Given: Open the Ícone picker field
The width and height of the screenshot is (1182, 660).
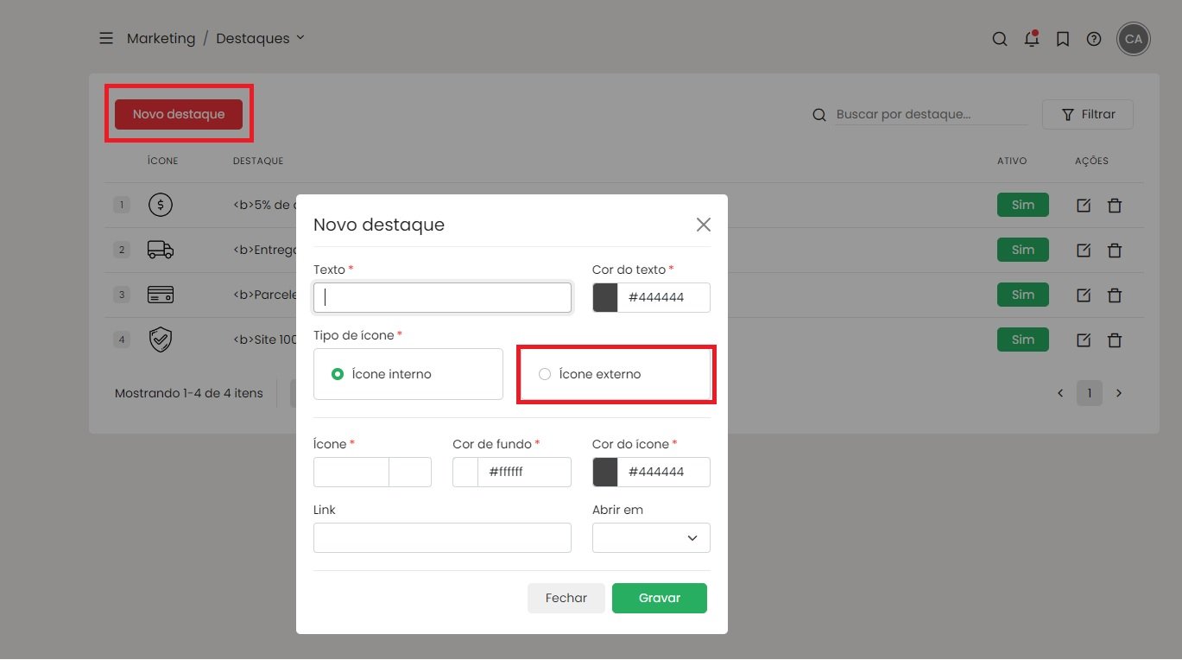Looking at the screenshot, I should pyautogui.click(x=372, y=472).
